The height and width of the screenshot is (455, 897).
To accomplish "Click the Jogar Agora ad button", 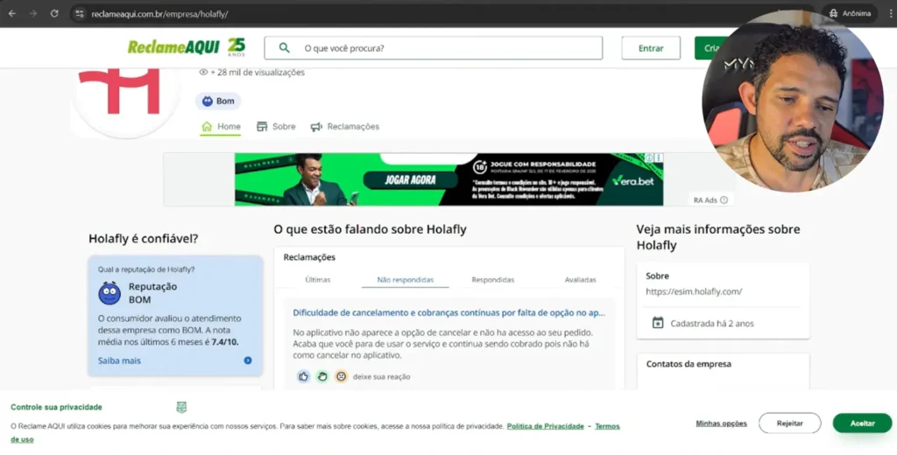I will (410, 179).
